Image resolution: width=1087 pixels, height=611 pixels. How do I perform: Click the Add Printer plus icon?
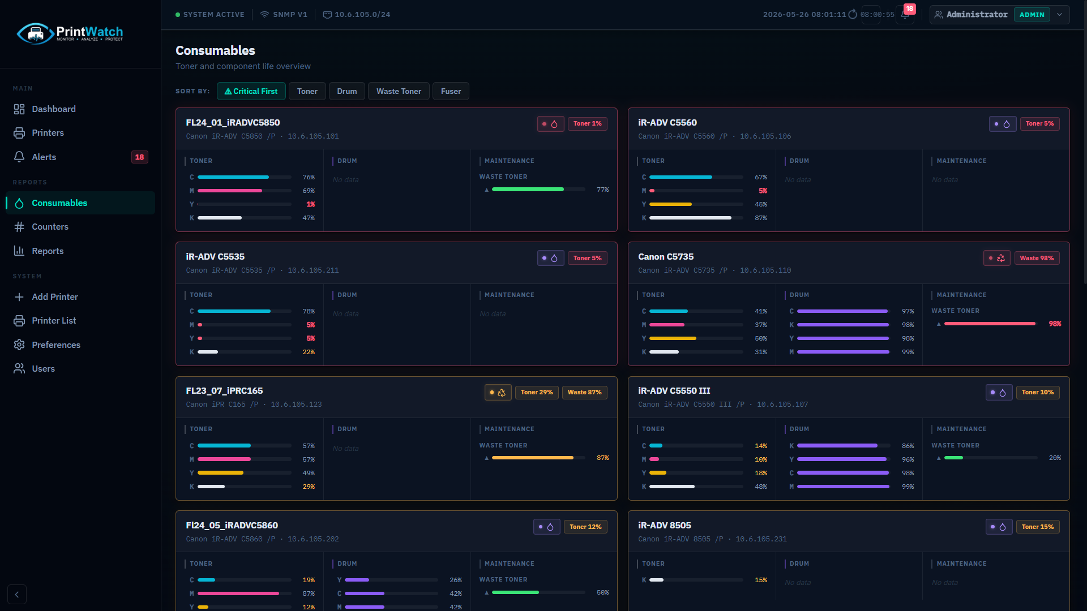[19, 297]
